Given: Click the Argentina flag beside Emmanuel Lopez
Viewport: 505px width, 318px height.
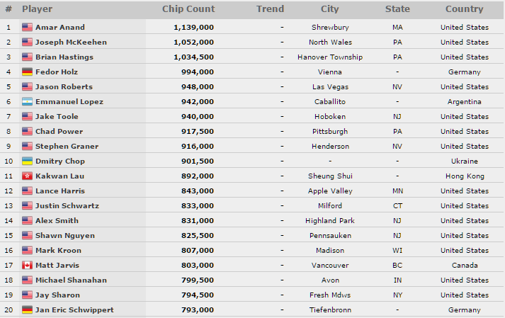Looking at the screenshot, I should point(27,102).
